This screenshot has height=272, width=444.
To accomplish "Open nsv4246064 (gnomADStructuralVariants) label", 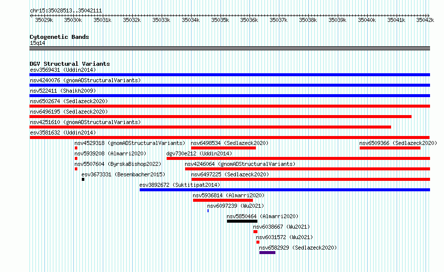I will (240, 164).
